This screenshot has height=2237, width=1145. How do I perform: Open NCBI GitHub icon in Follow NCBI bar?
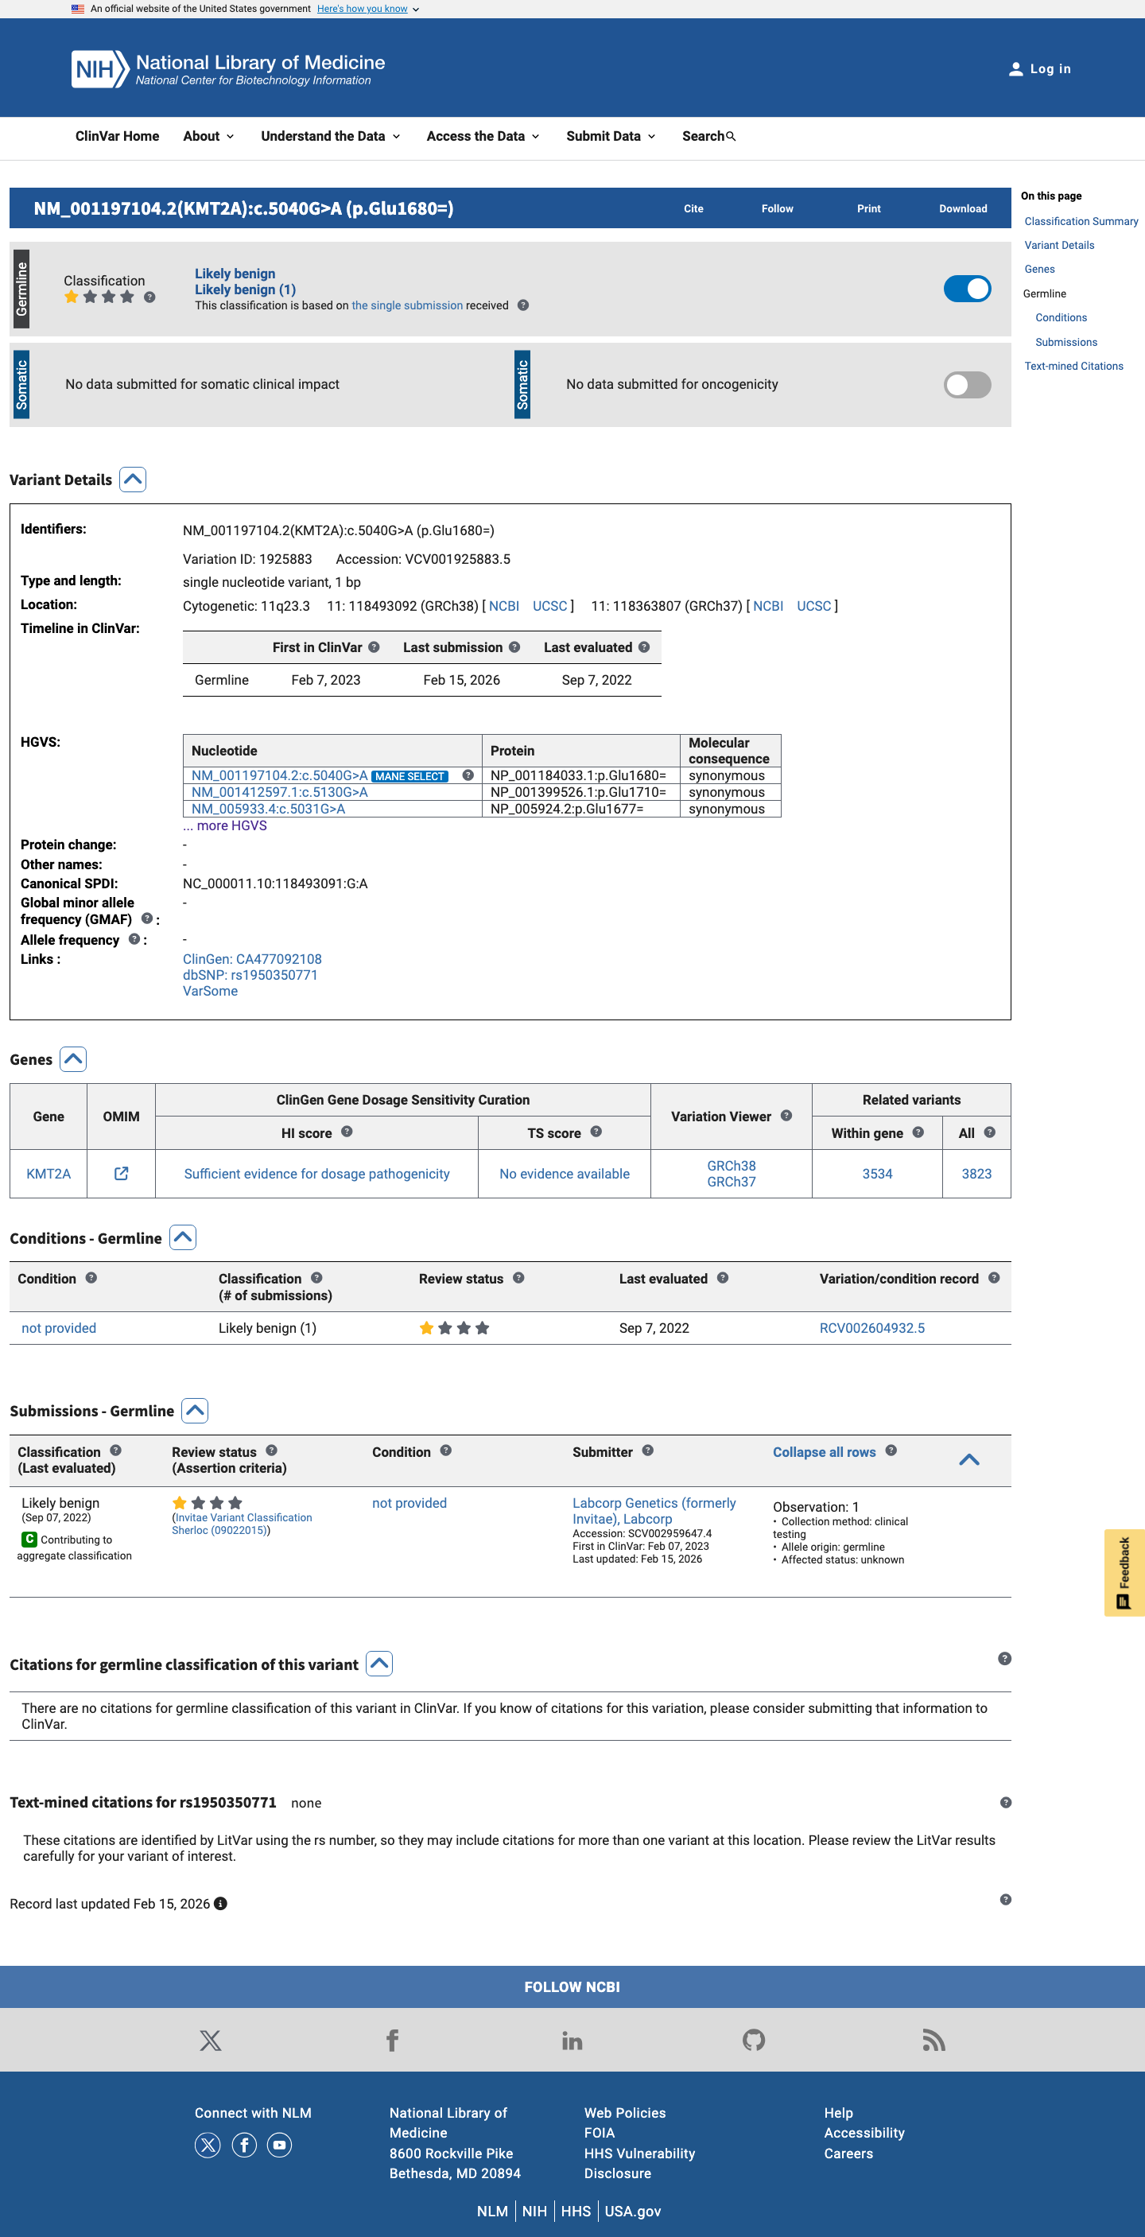[754, 2040]
